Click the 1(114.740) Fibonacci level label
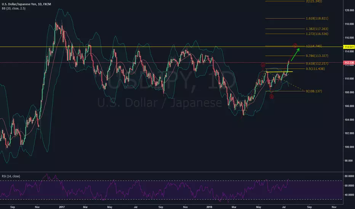The width and height of the screenshot is (355, 209). tap(314, 46)
